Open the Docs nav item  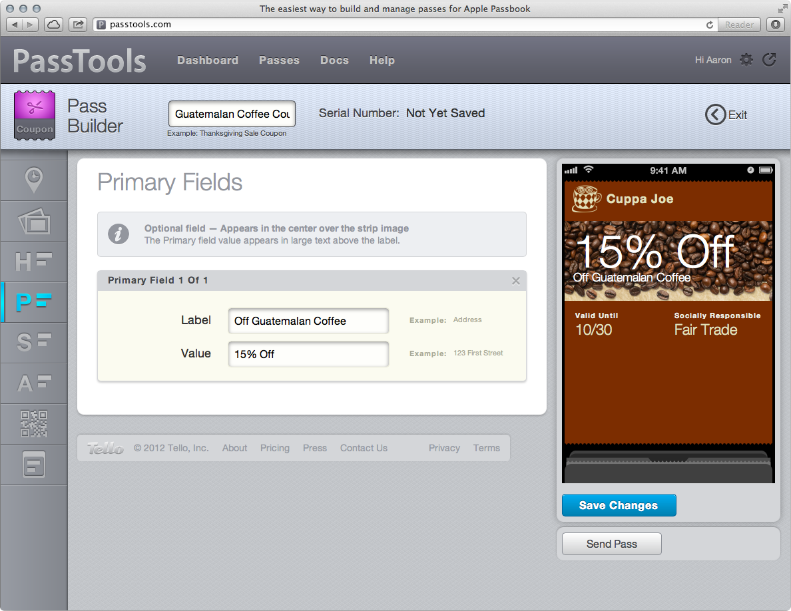click(x=334, y=60)
